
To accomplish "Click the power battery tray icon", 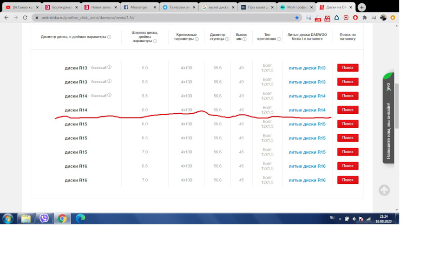I will click(x=347, y=219).
